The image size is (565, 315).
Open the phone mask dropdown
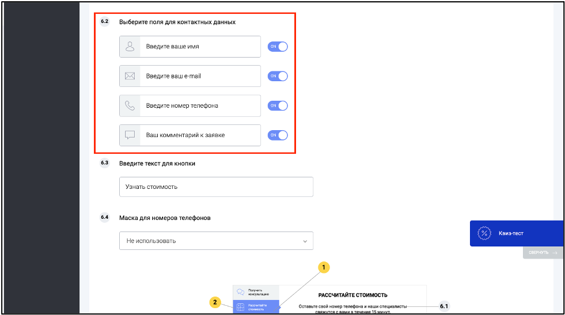[216, 241]
